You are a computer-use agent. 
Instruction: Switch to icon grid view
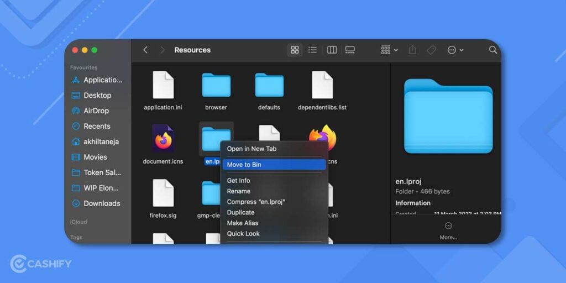point(295,50)
